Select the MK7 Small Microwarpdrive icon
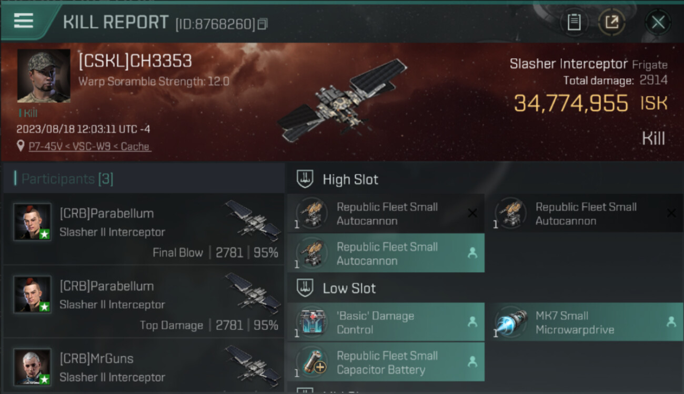This screenshot has width=684, height=394. click(511, 322)
